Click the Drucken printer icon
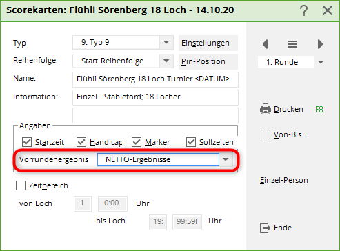 (x=266, y=109)
